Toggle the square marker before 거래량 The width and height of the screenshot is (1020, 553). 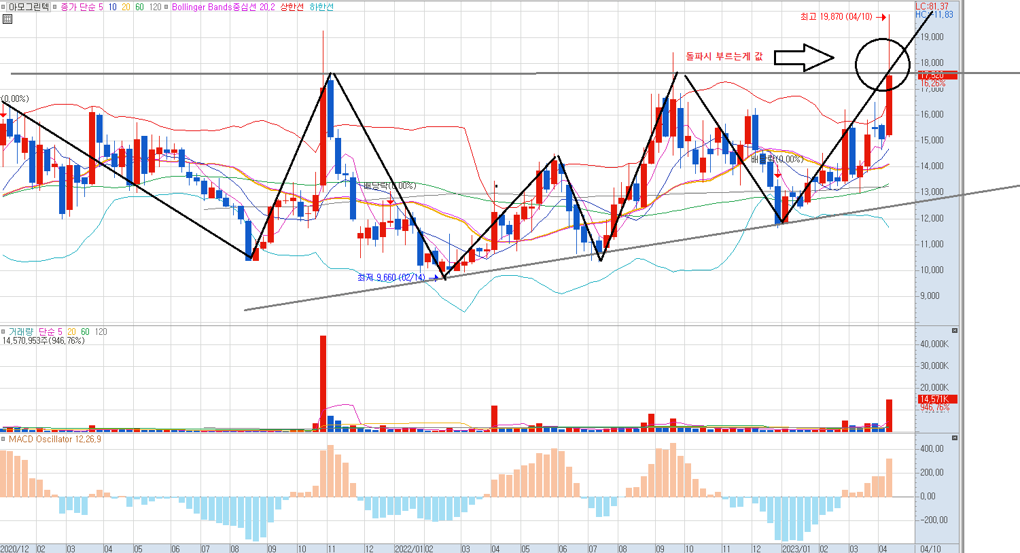[x=3, y=332]
